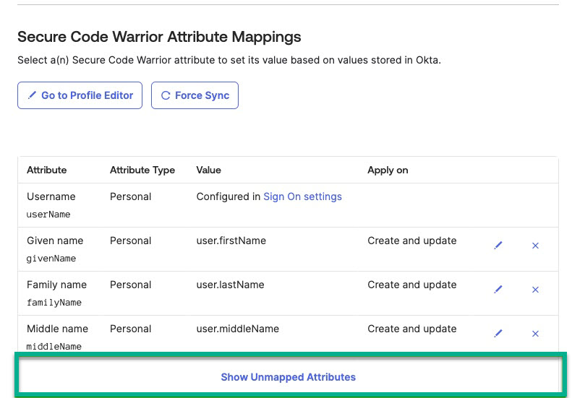Viewport: 572px width, 398px height.
Task: Click the middleName code name
Action: (x=54, y=347)
